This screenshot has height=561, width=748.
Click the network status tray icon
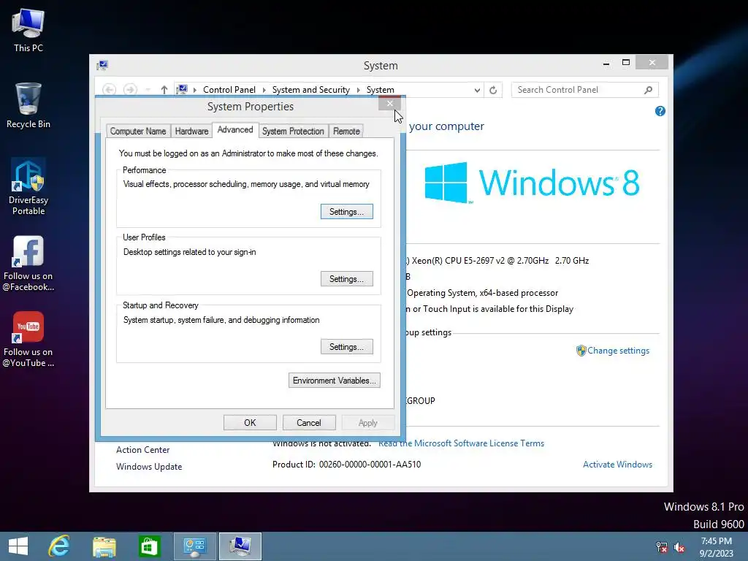pyautogui.click(x=661, y=546)
